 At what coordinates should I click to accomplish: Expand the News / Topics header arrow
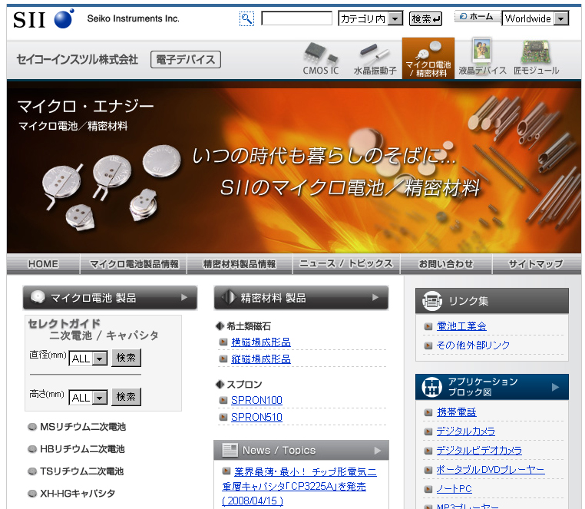pos(378,451)
